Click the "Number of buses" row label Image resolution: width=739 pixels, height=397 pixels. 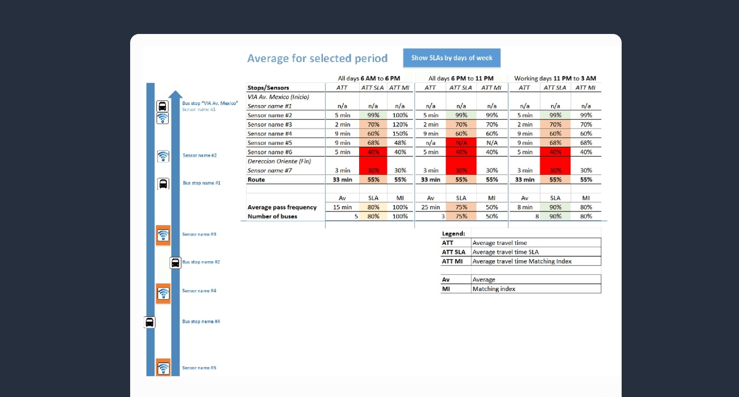point(272,217)
